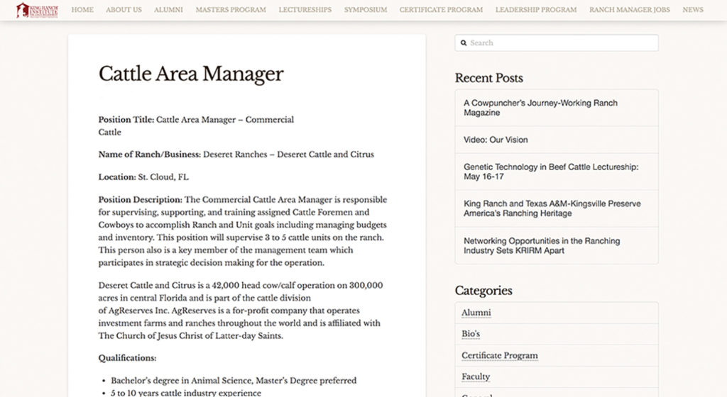Select Certificate Program category in sidebar
The width and height of the screenshot is (727, 397).
coord(500,355)
